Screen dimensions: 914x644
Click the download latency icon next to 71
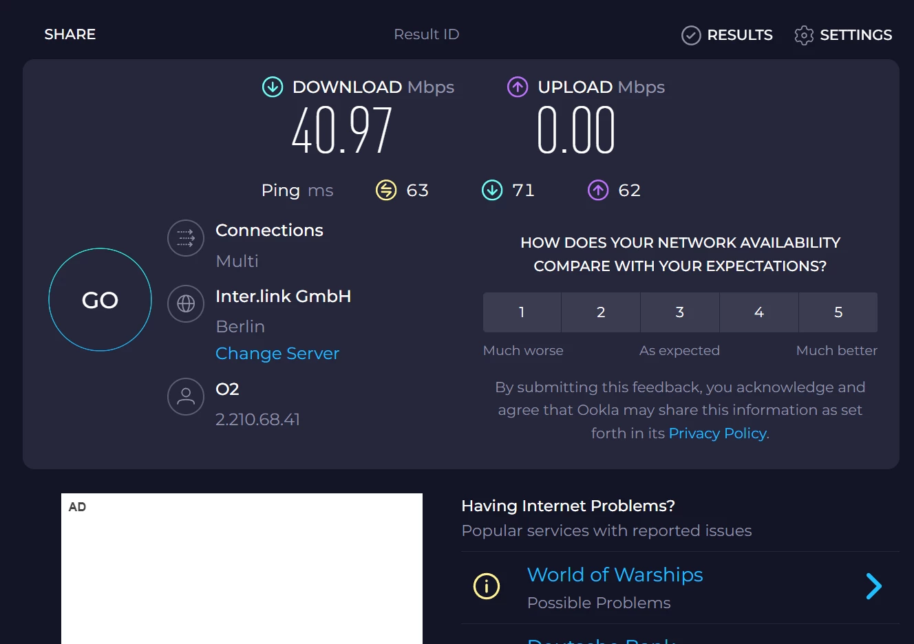coord(492,190)
